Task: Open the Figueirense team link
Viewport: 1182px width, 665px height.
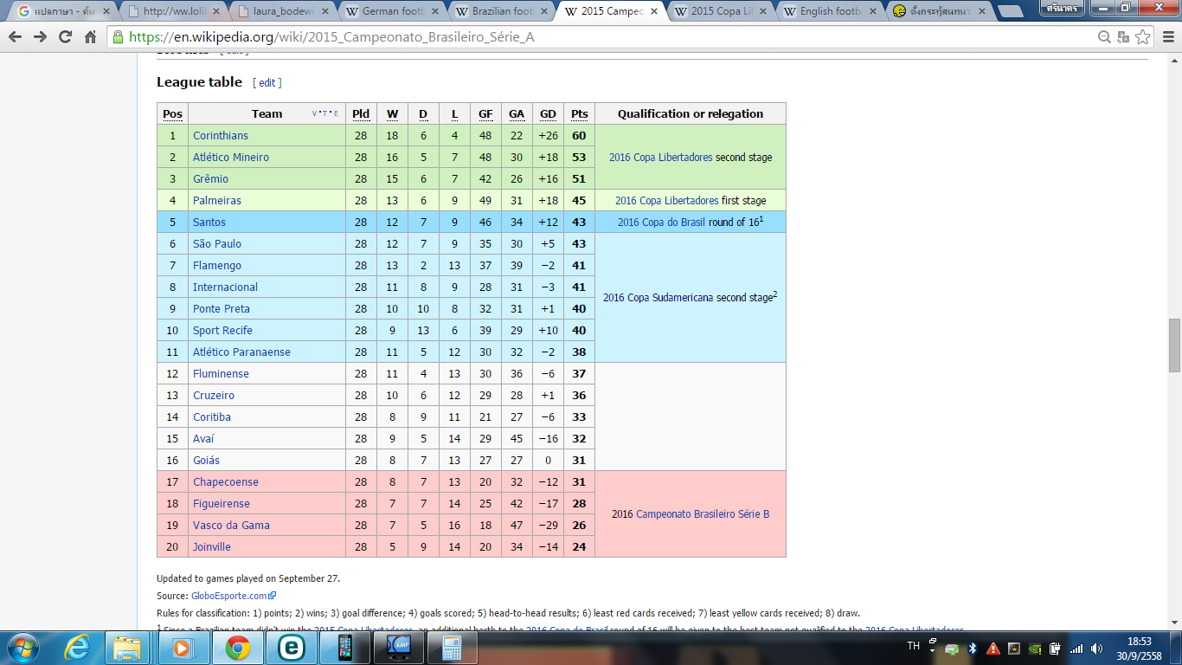Action: tap(222, 503)
